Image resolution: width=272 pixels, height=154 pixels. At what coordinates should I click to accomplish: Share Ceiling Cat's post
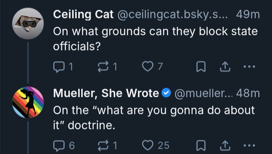(x=224, y=67)
